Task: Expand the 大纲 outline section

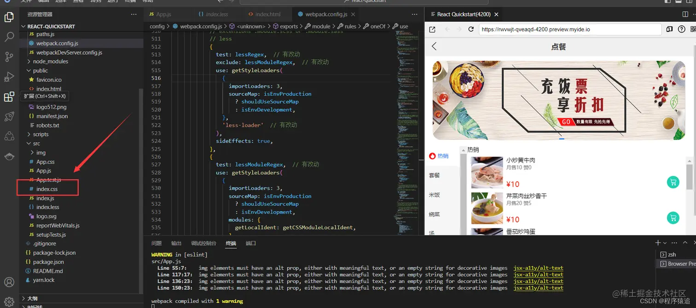Action: (x=81, y=298)
